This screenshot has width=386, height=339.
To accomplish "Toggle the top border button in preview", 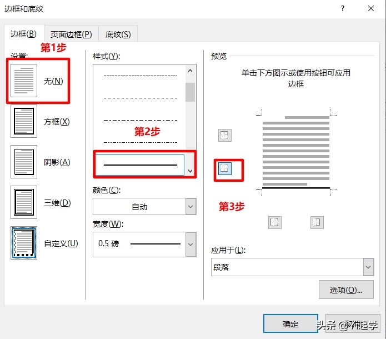I will coord(225,135).
